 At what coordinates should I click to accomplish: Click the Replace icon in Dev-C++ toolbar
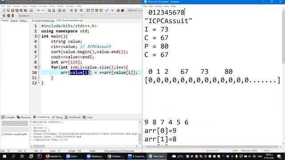pos(53,11)
